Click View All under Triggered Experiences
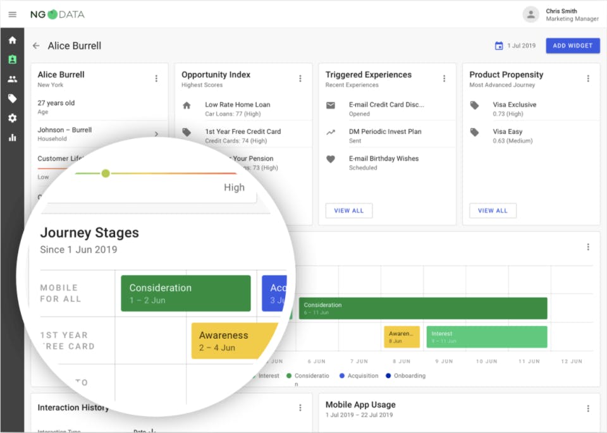This screenshot has height=433, width=607. pos(348,210)
